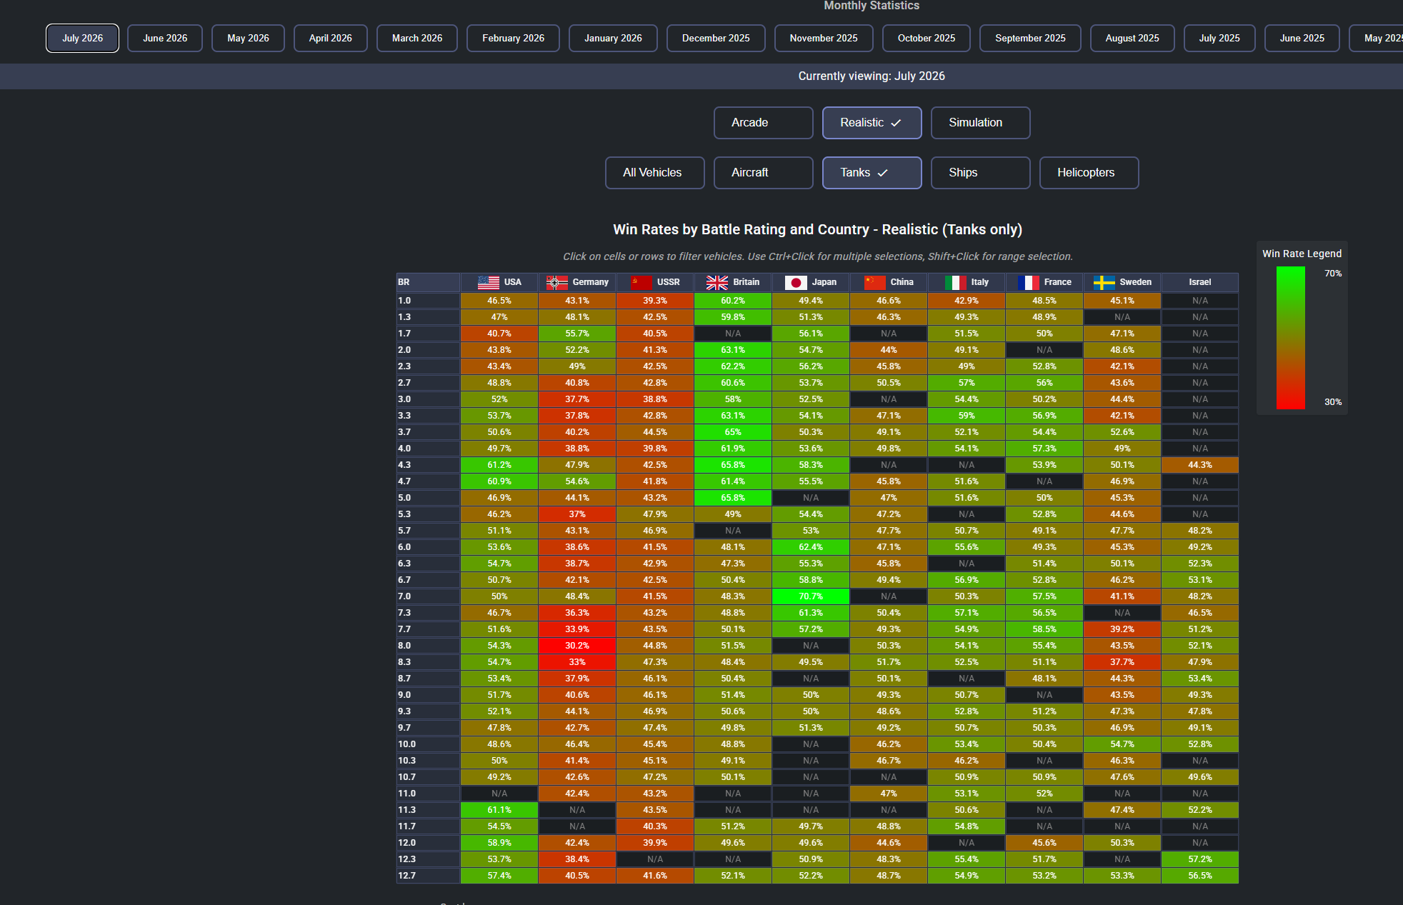Select the BR 8.0 row header
This screenshot has height=905, width=1403.
(x=428, y=646)
